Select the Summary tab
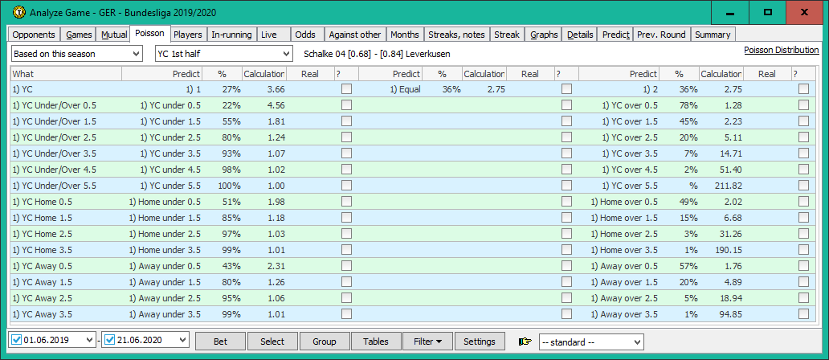The height and width of the screenshot is (360, 829). (713, 35)
